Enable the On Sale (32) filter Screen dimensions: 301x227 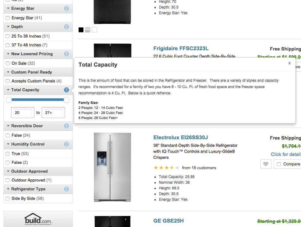coord(8,63)
